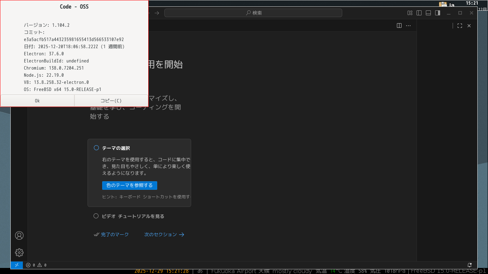Select the ビデオ チュートリアルを見る step
The width and height of the screenshot is (488, 274).
129,216
